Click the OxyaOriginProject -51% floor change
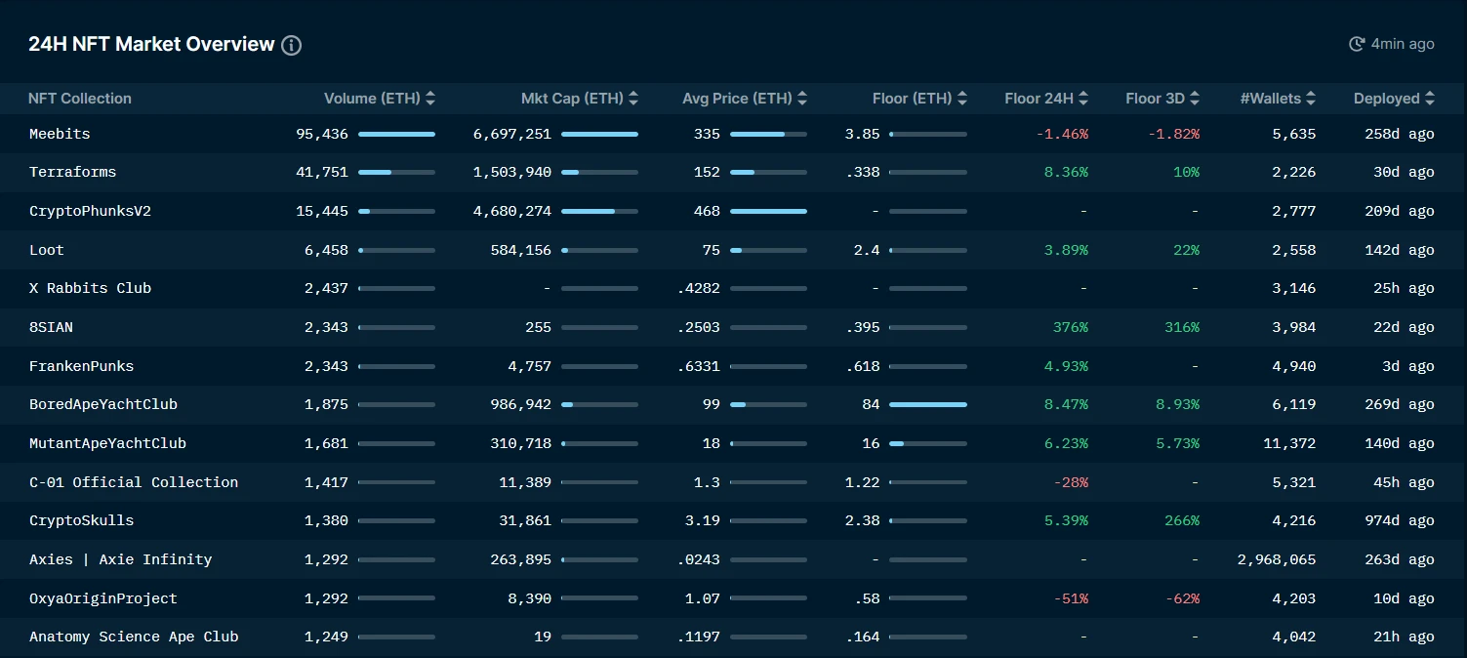Screen dimensions: 1467x658 (1071, 598)
